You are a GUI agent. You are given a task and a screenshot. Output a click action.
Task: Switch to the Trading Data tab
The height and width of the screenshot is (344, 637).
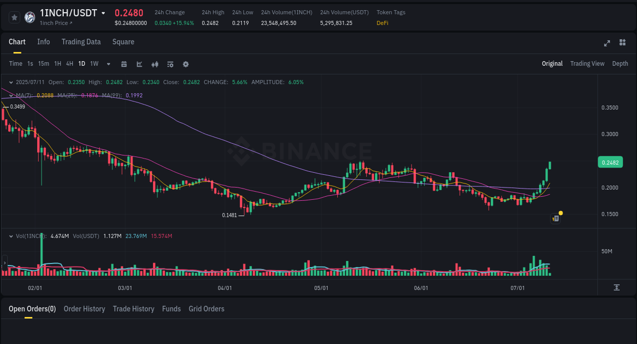pos(81,42)
